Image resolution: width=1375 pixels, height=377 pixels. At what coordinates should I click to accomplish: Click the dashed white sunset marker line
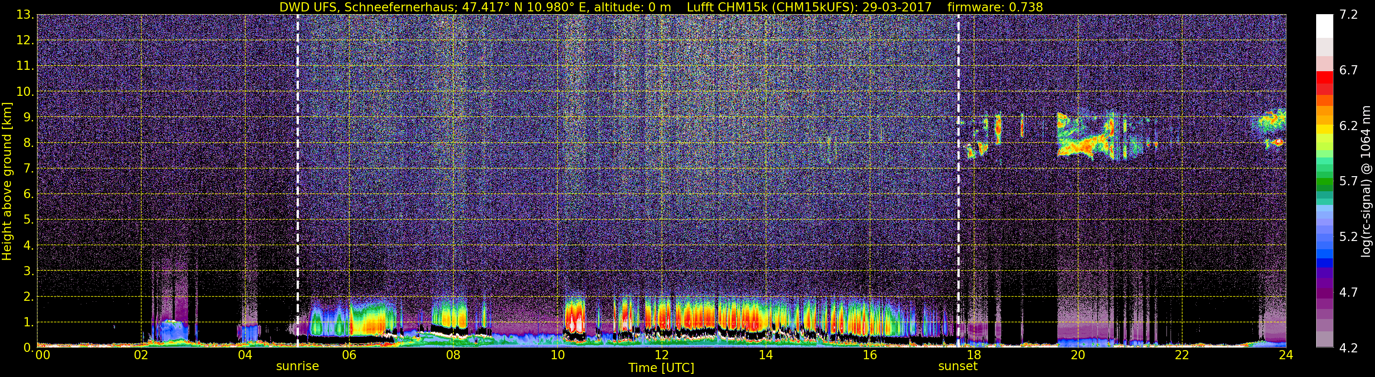(958, 181)
